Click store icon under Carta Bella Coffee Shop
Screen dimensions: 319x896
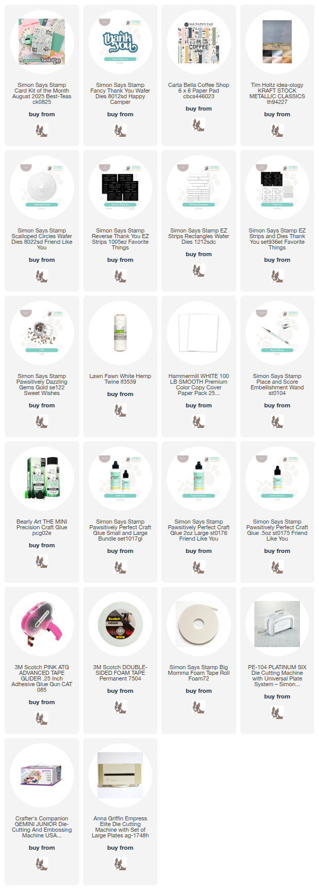click(x=199, y=125)
